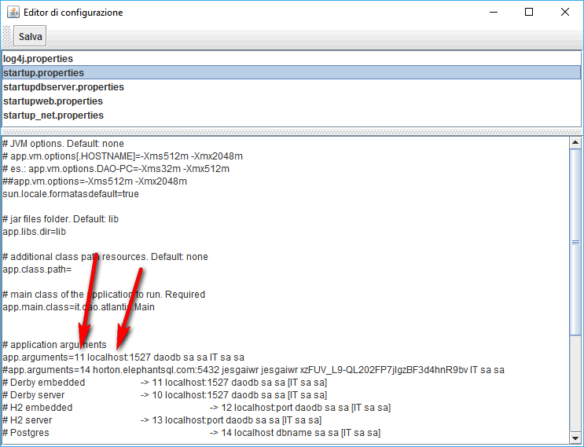
Task: Click the ##app.vm.options=-Xms512m line
Action: point(94,181)
